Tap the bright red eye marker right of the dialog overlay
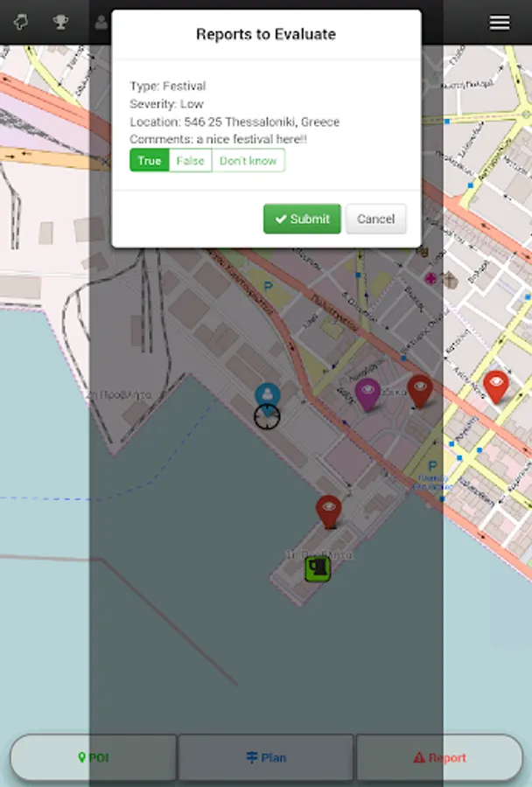The height and width of the screenshot is (787, 532). click(496, 387)
